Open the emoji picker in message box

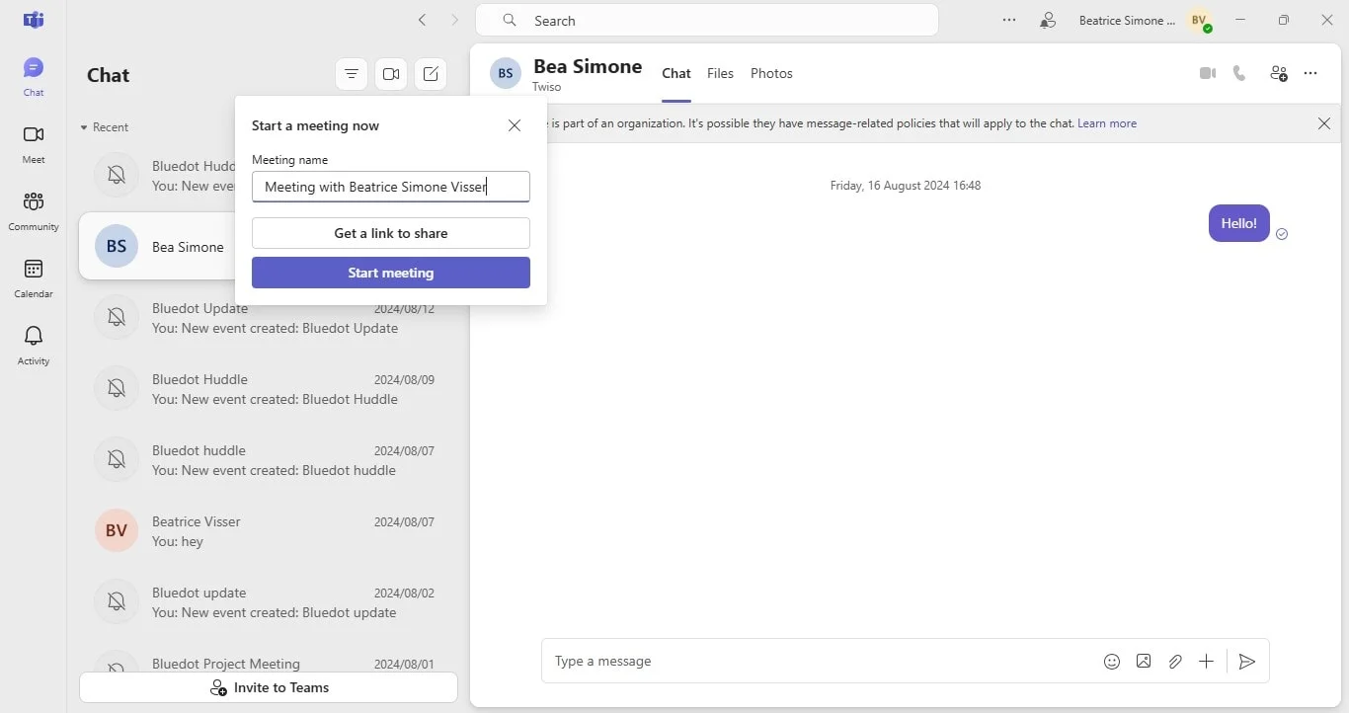pos(1112,662)
